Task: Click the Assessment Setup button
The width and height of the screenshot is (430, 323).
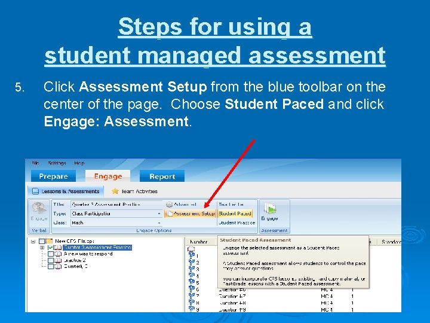Action: 191,214
